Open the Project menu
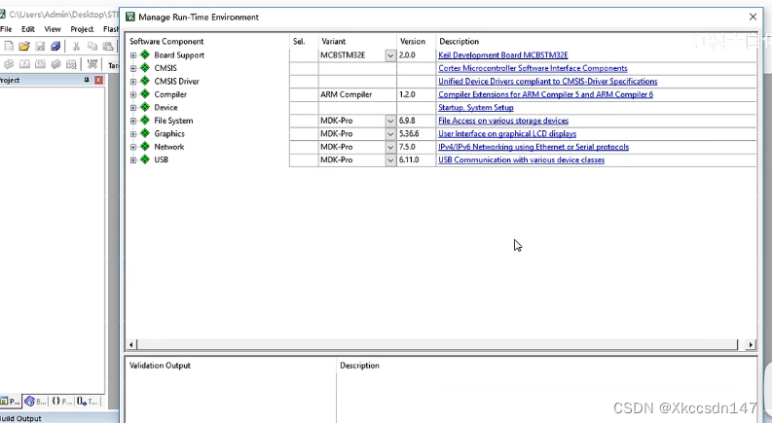This screenshot has width=772, height=423. pos(82,29)
